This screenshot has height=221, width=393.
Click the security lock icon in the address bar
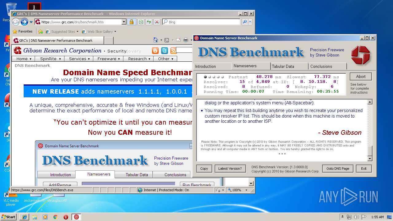tap(131, 22)
